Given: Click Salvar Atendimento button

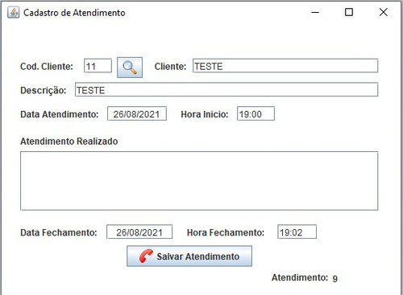Looking at the screenshot, I should (189, 256).
